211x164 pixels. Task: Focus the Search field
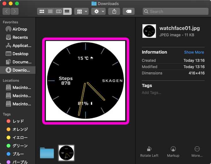(x=175, y=11)
